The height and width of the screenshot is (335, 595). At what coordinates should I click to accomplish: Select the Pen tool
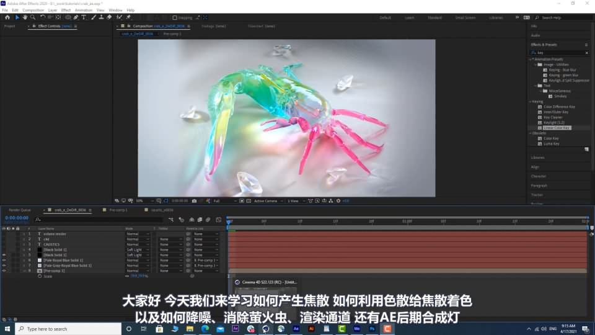tap(76, 17)
